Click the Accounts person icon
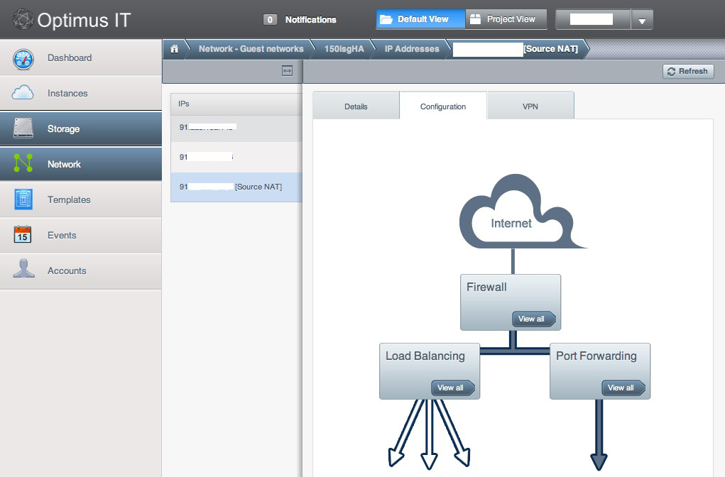The height and width of the screenshot is (477, 725). (x=23, y=270)
